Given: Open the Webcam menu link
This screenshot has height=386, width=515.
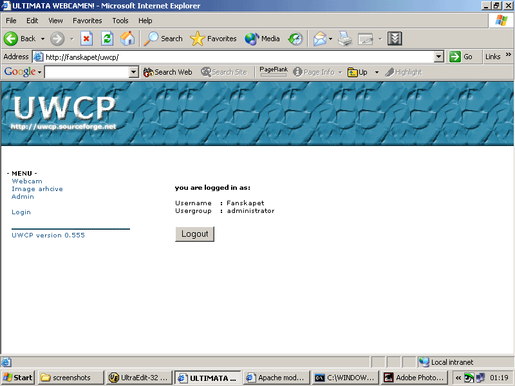Looking at the screenshot, I should [27, 181].
